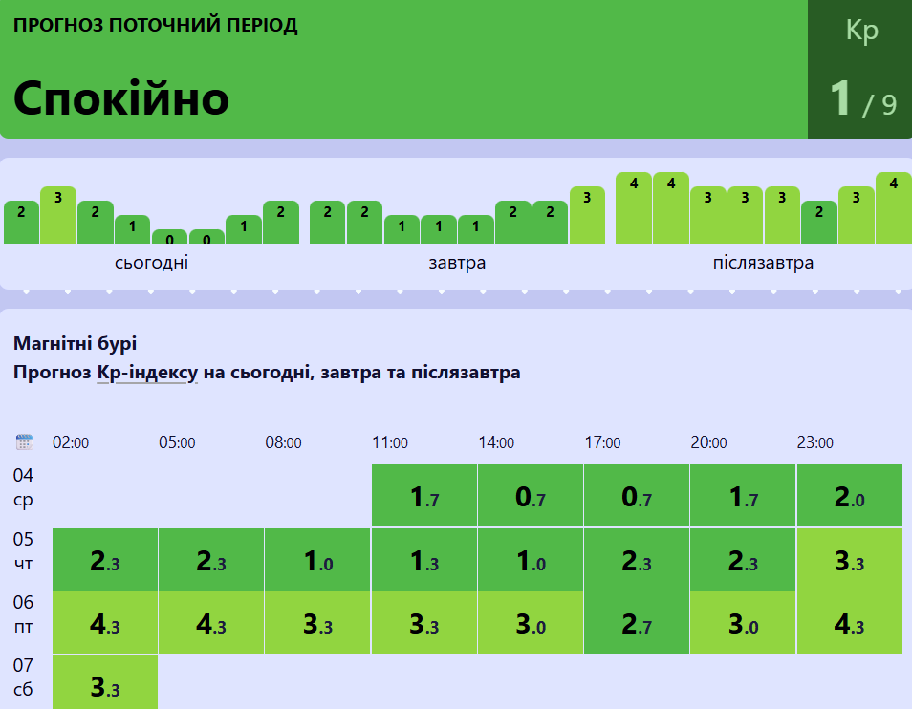Click the calendar icon beside the time headers

click(25, 442)
